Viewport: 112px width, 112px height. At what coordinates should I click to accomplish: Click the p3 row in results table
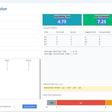(x=78, y=42)
